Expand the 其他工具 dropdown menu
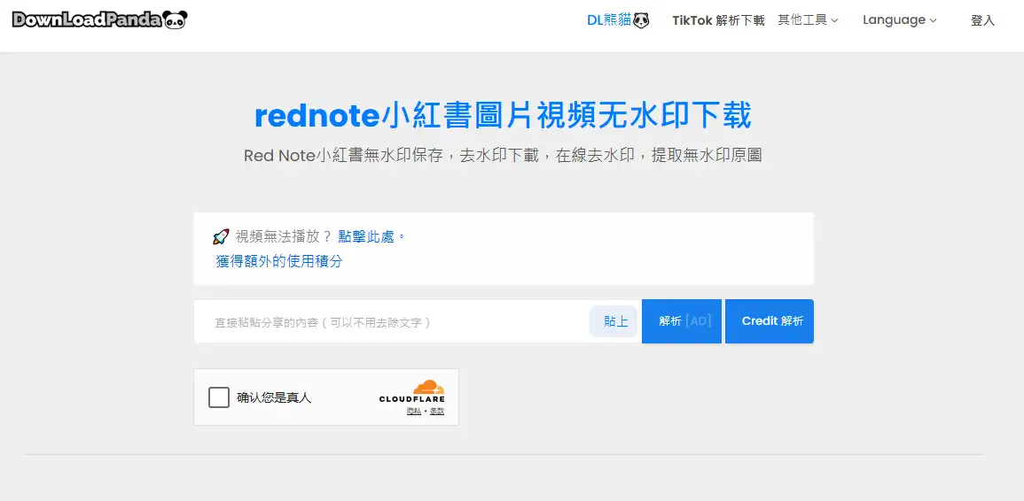The height and width of the screenshot is (501, 1024). pos(808,20)
